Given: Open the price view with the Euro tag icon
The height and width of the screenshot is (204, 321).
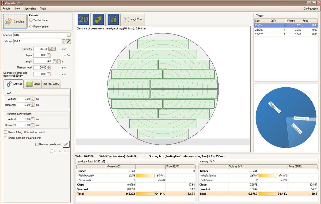Looking at the screenshot, I should click(97, 19).
